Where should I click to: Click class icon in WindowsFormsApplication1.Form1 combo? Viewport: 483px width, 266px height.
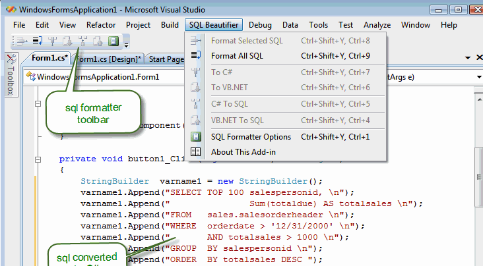click(30, 76)
